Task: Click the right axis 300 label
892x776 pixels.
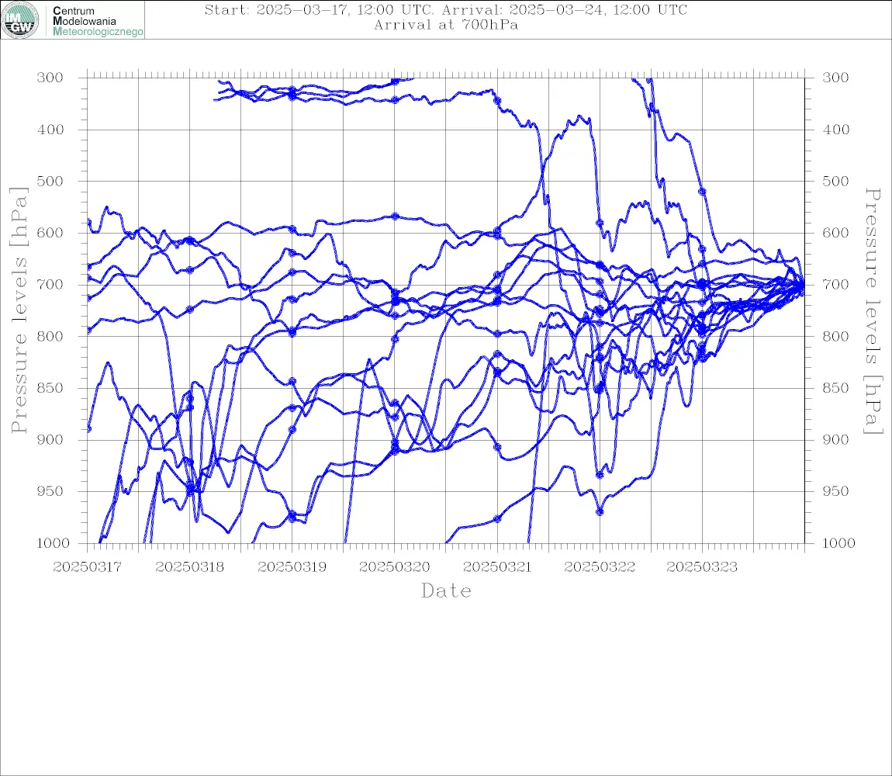Action: point(835,78)
